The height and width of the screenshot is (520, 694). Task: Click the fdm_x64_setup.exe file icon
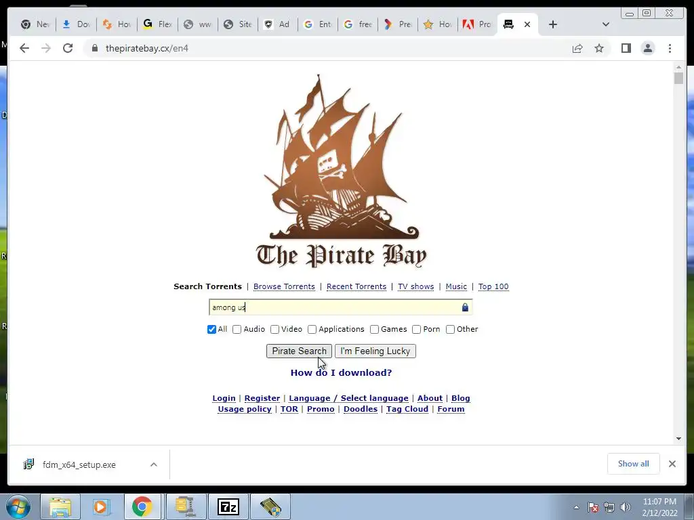point(28,464)
